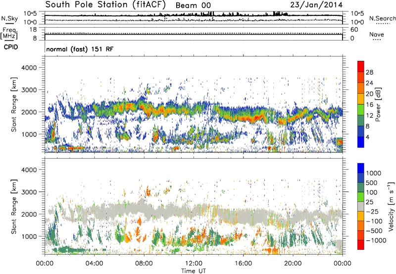Image resolution: width=396 pixels, height=274 pixels.
Task: Click the '16:00' time axis tick label
Action: [243, 264]
